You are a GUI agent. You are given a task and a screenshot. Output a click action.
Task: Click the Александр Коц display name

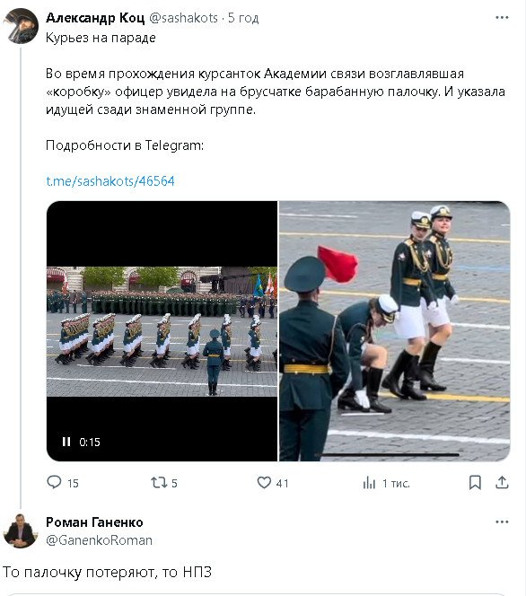(95, 18)
